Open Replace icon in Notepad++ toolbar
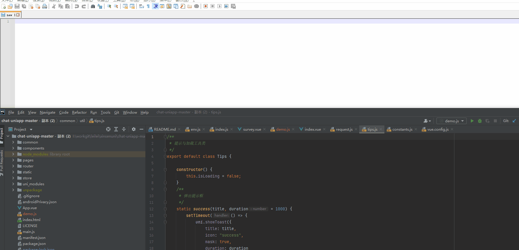The image size is (519, 250). tap(100, 6)
